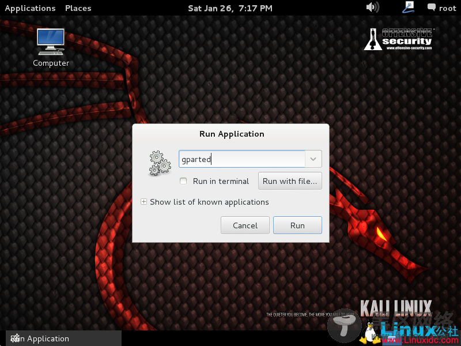Click the Run with file... button
Screen dimensions: 461x346
click(x=290, y=181)
